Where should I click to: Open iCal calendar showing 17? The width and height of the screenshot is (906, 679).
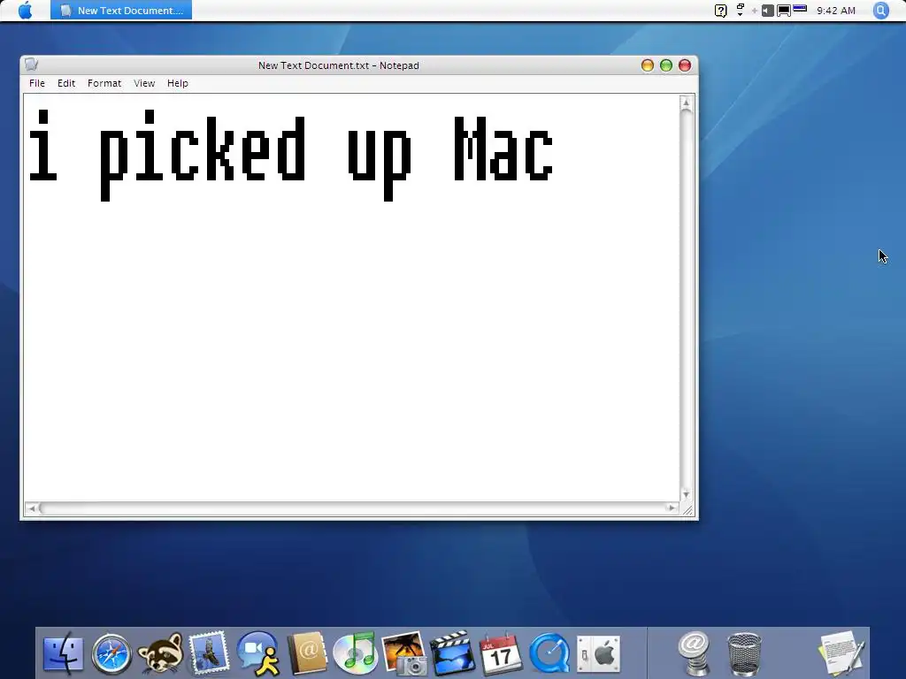(x=501, y=653)
